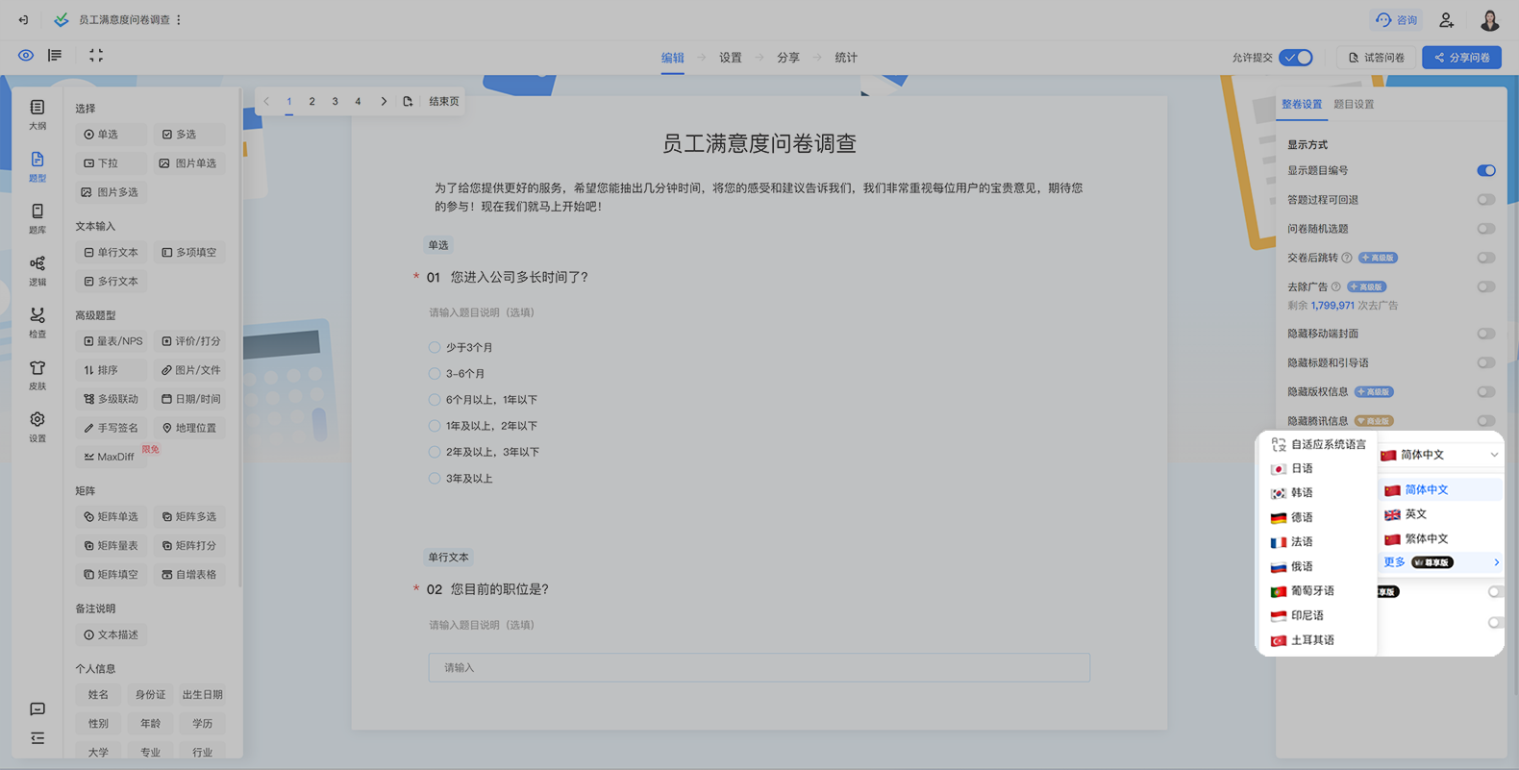Image resolution: width=1519 pixels, height=770 pixels.
Task: Open the 逻辑 logic settings icon
Action: tap(37, 269)
